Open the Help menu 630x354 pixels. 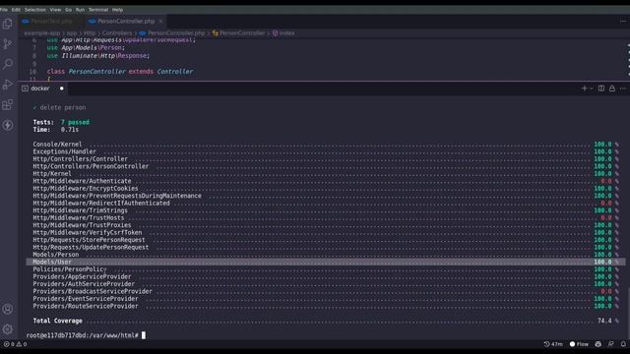pyautogui.click(x=117, y=10)
